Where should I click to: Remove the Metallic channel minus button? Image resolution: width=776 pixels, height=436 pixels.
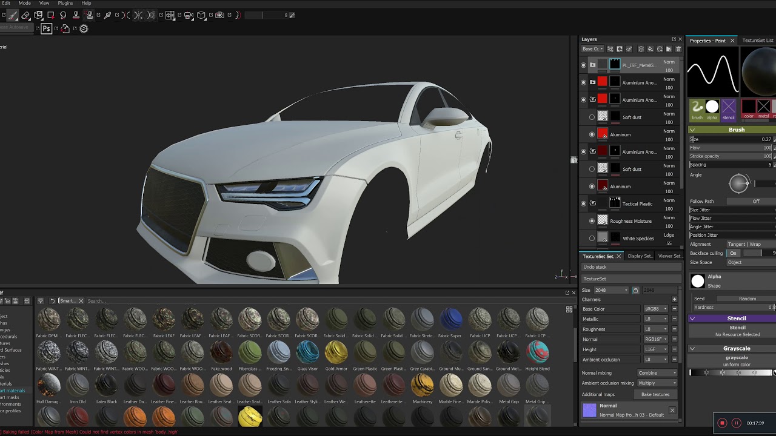[674, 319]
